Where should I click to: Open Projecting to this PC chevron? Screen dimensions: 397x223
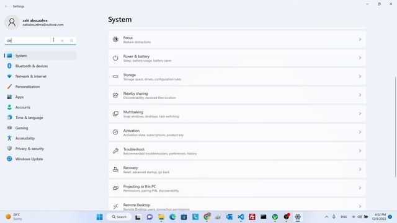point(360,188)
